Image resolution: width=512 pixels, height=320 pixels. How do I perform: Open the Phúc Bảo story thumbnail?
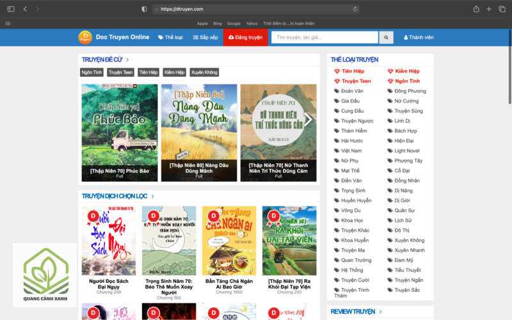click(120, 133)
